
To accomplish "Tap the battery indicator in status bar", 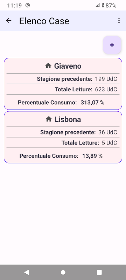I will pos(103,6).
